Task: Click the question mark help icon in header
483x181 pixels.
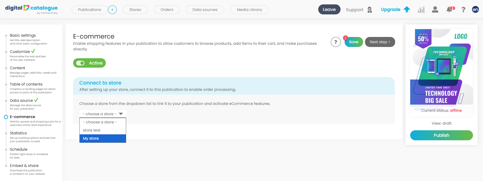Action: (463, 10)
